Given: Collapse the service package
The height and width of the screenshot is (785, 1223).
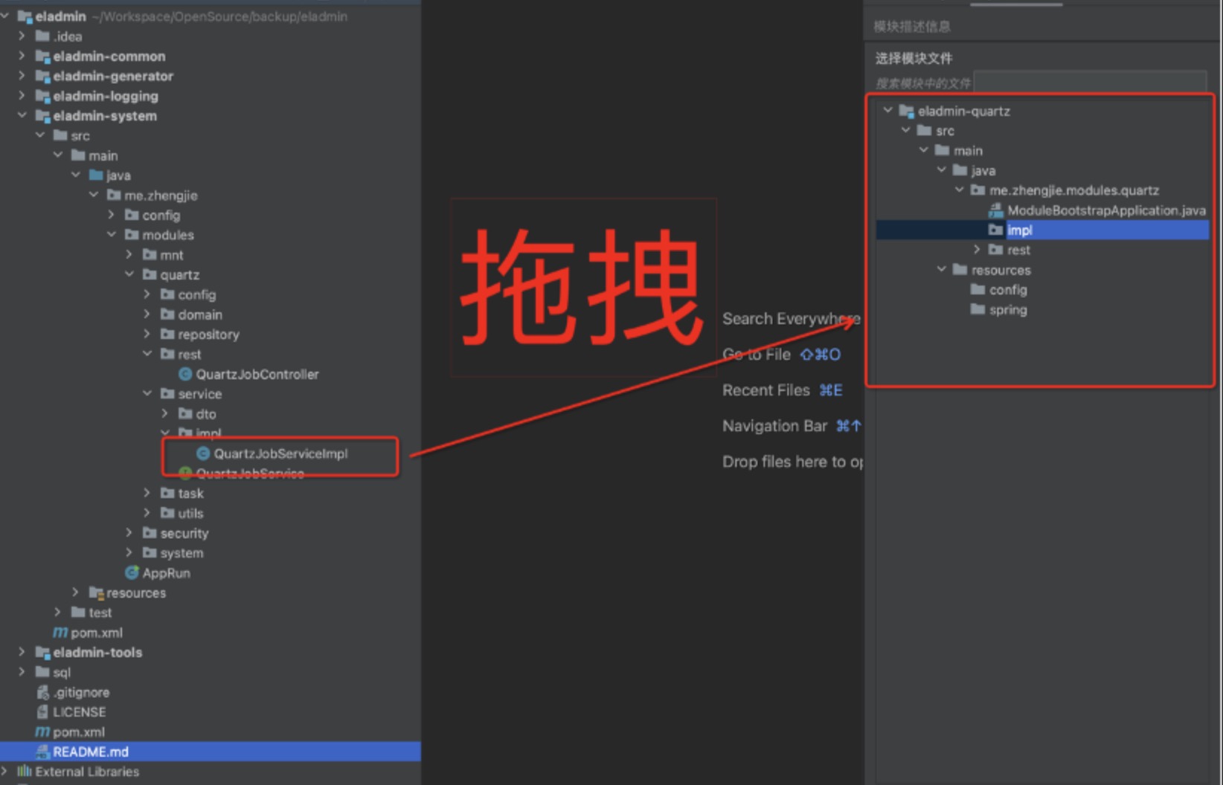Looking at the screenshot, I should point(147,393).
